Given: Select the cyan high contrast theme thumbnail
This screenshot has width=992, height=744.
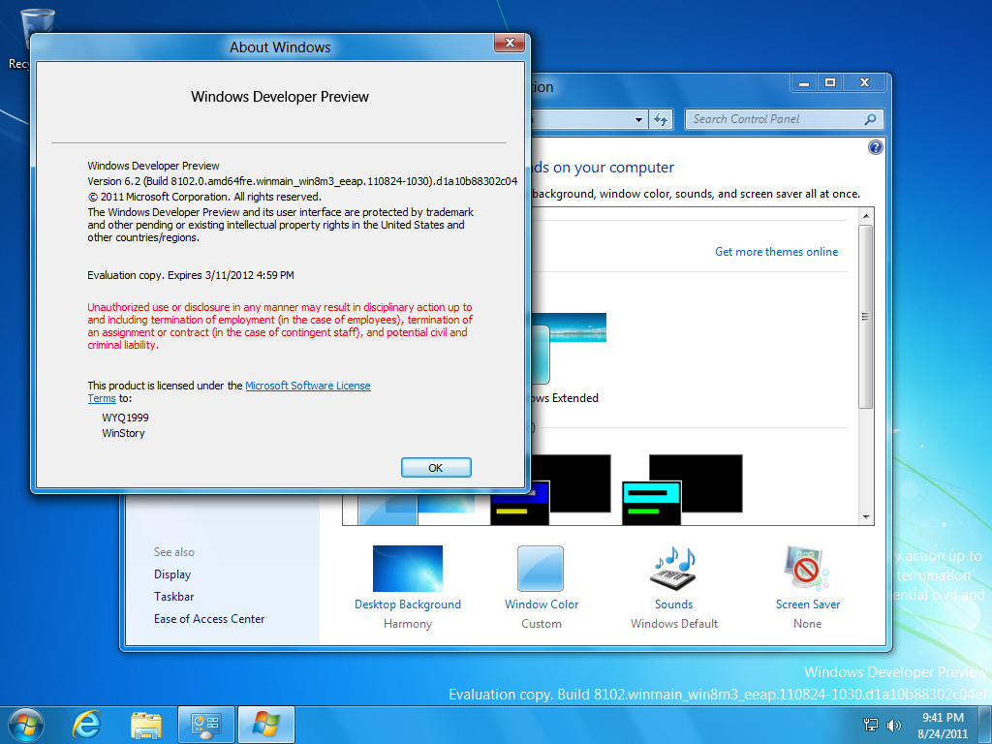Looking at the screenshot, I should point(682,489).
